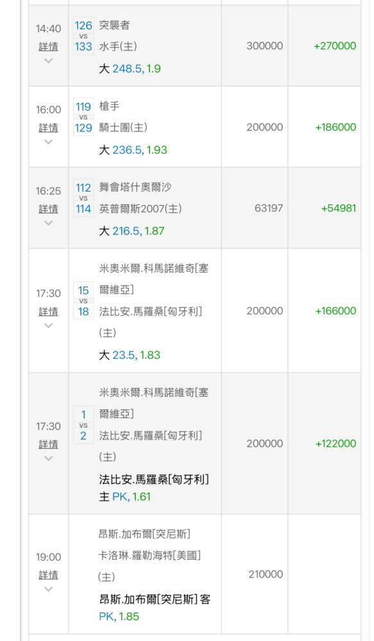Expand chevron under 16:25 舞會塔什奧爾沙 row
The image size is (374, 641).
click(x=48, y=223)
